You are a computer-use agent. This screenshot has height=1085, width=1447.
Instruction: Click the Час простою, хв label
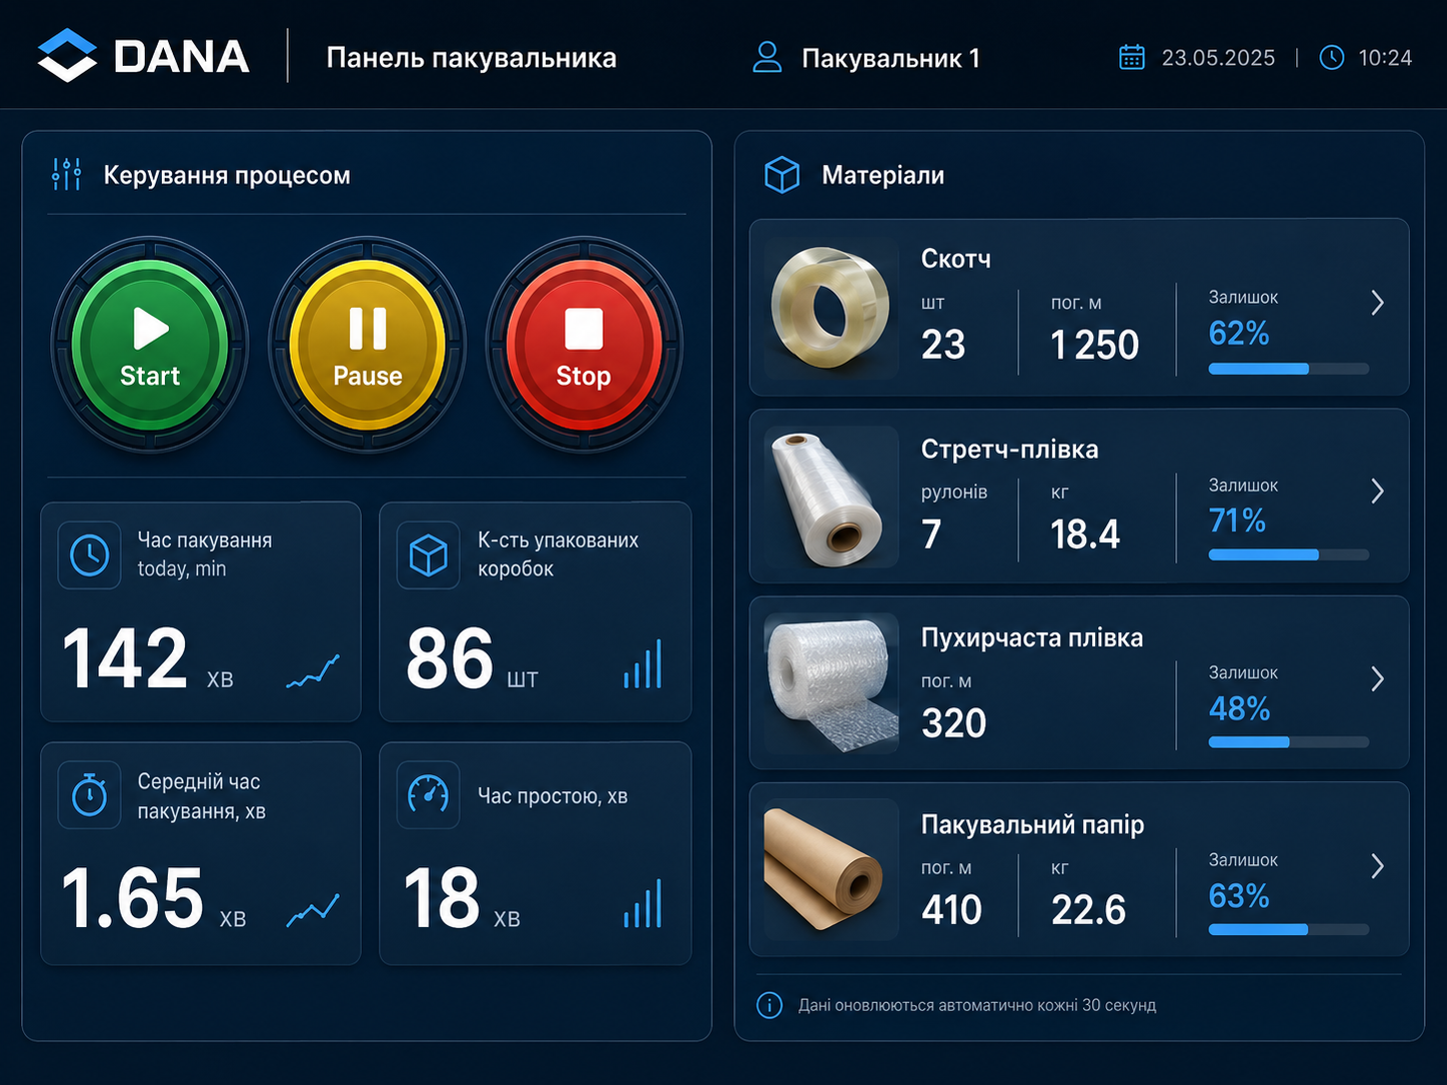(x=553, y=796)
